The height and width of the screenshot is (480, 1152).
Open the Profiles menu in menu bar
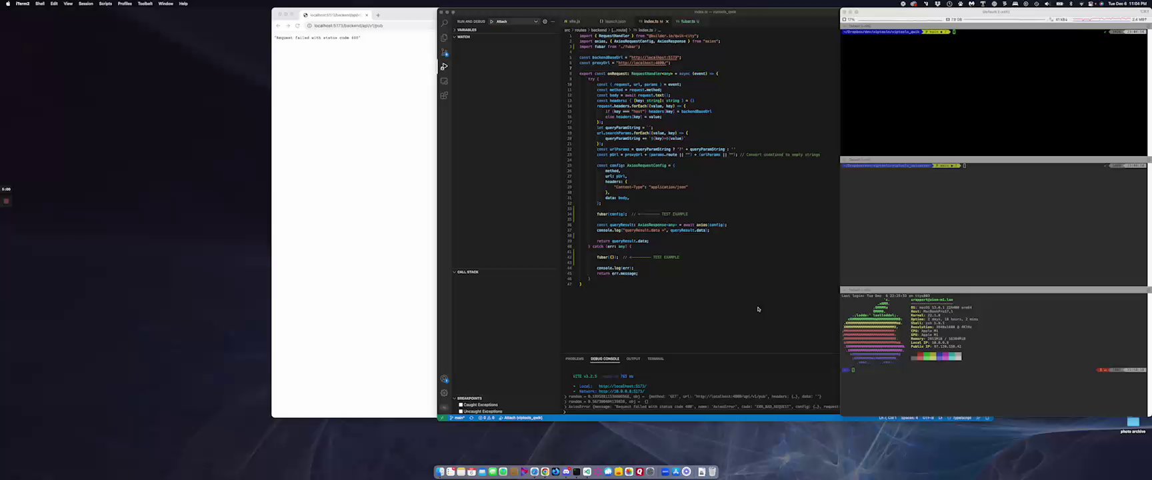(125, 3)
